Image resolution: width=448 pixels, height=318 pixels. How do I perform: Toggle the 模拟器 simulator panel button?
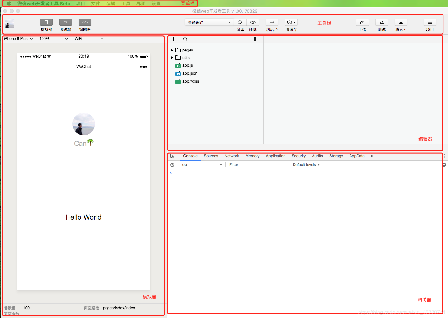46,22
